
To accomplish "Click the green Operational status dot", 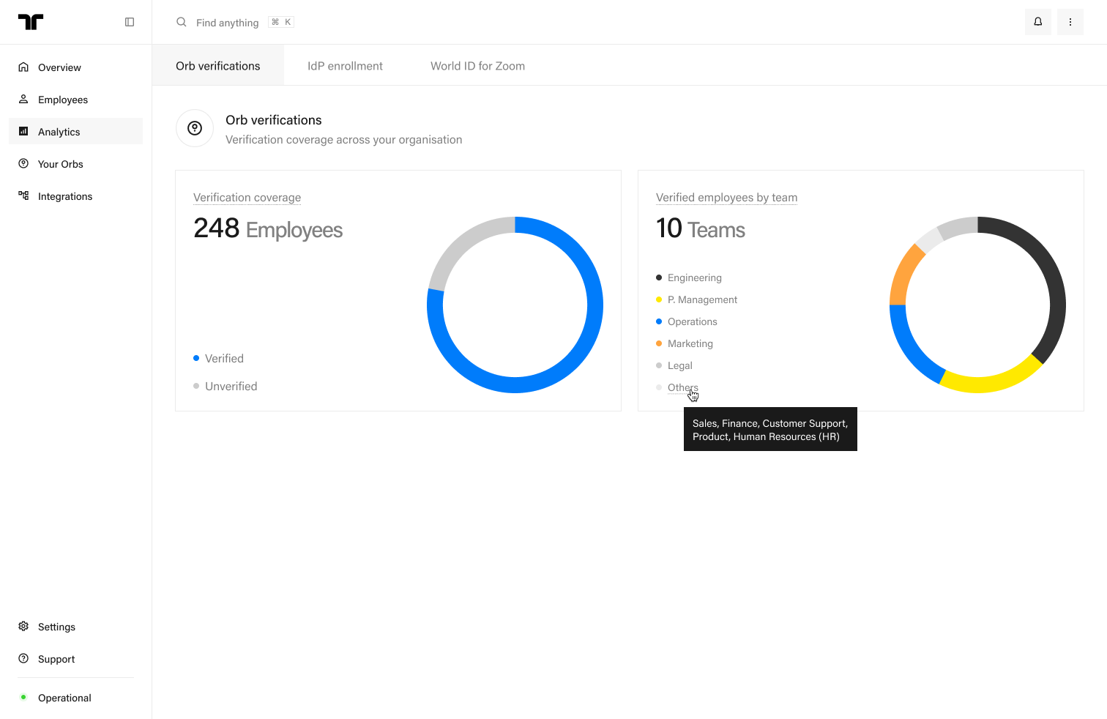I will click(x=23, y=698).
